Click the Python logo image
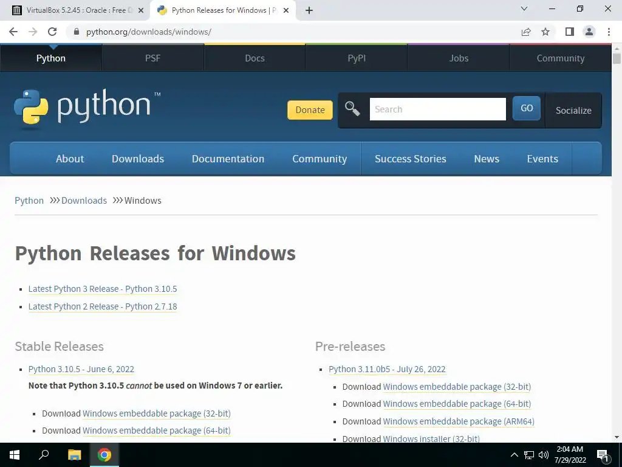The height and width of the screenshot is (467, 622). coord(86,107)
